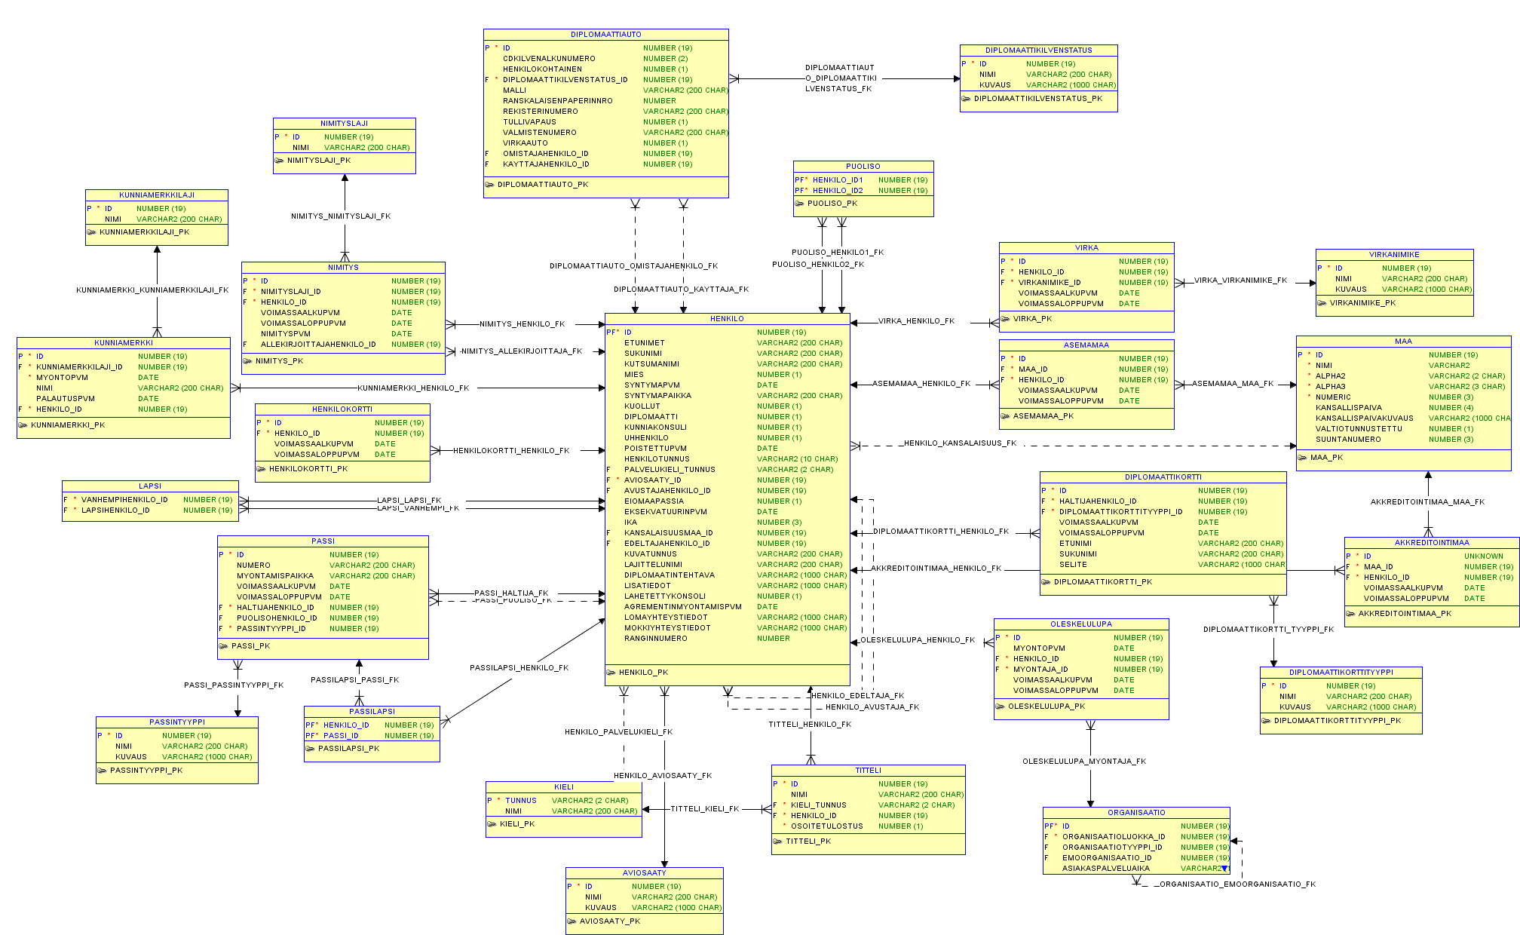Select the LAPSI table header

click(150, 486)
